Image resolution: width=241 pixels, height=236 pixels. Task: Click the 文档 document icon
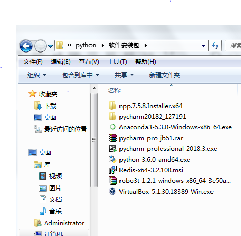pyautogui.click(x=43, y=199)
